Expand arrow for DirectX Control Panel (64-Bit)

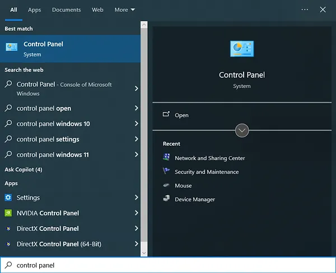click(136, 244)
